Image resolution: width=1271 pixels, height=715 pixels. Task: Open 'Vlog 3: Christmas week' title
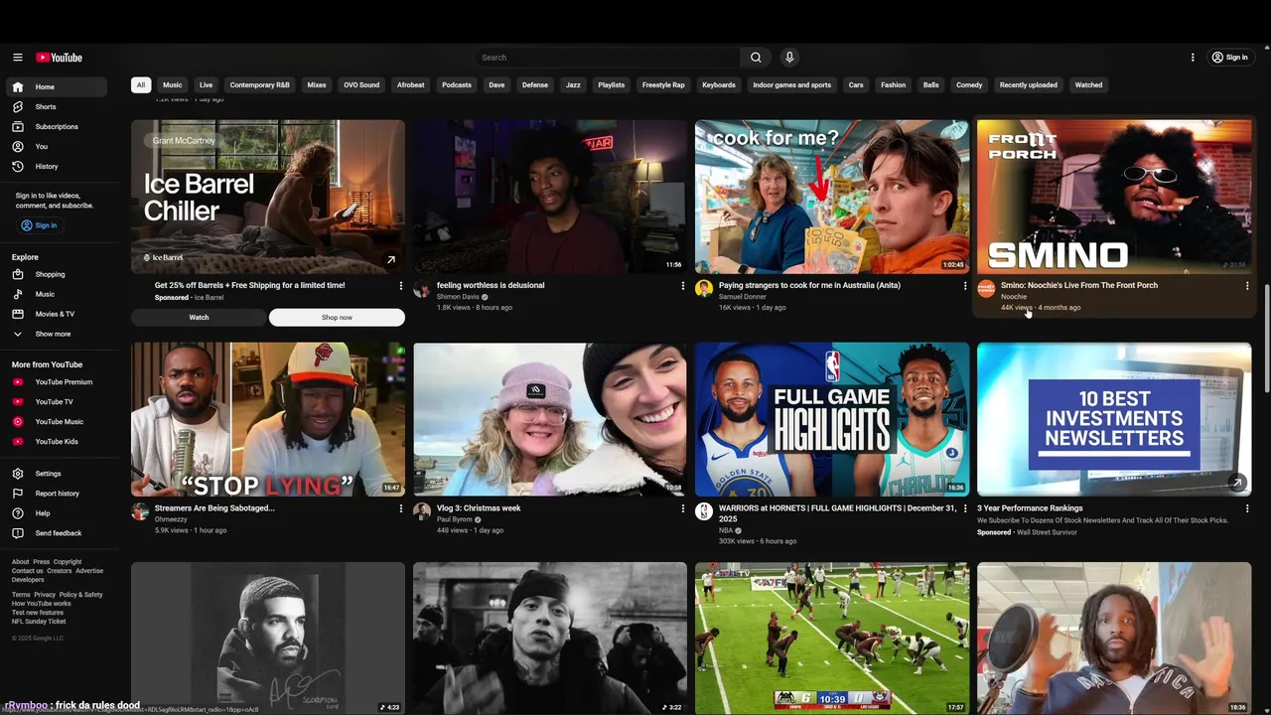479,508
